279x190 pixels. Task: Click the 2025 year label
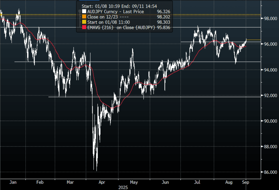123,187
